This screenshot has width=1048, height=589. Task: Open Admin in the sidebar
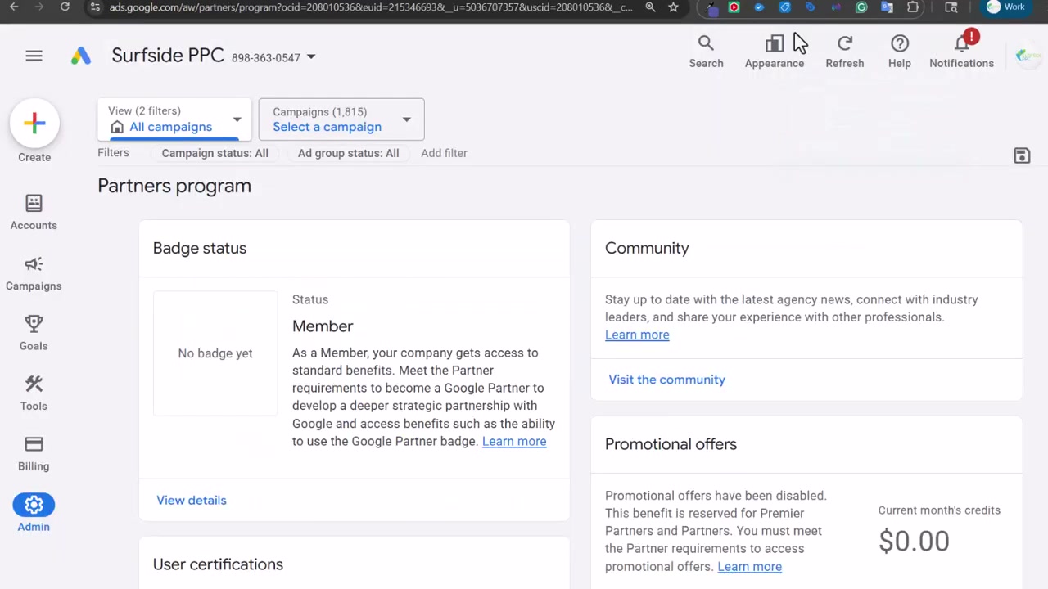(34, 514)
